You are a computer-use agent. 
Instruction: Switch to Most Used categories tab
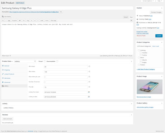coord(155,46)
